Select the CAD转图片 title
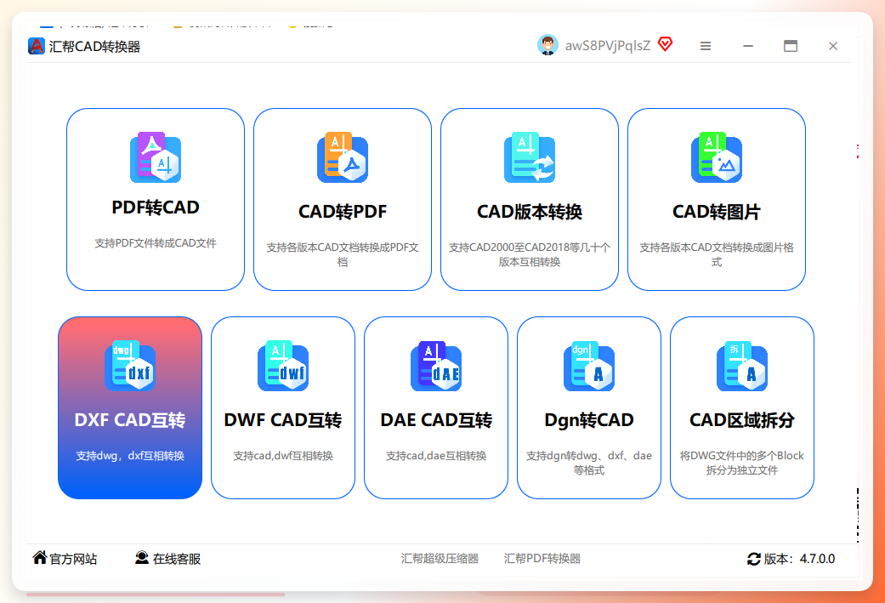Viewport: 885px width, 603px height. [x=716, y=212]
